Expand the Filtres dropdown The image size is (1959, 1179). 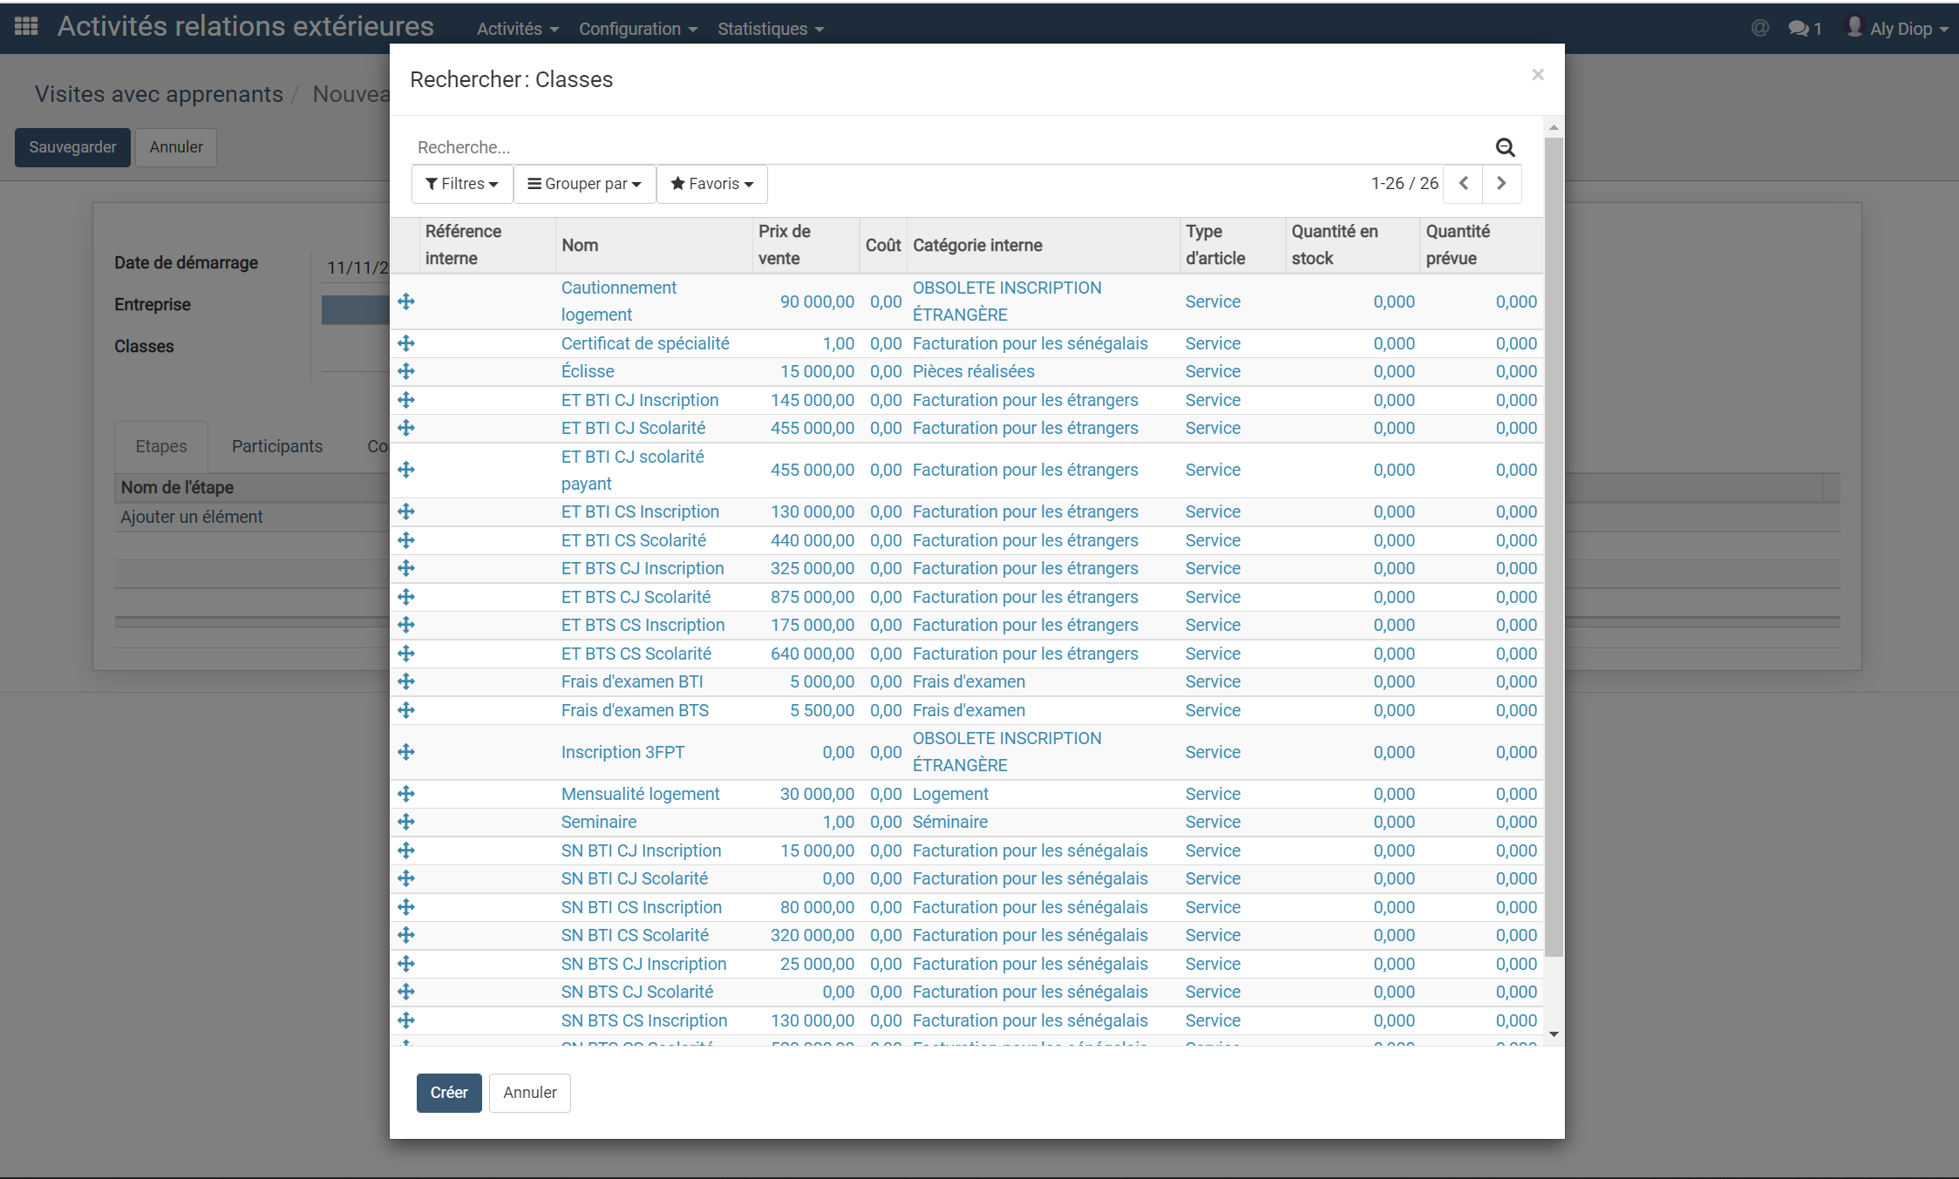click(x=462, y=184)
